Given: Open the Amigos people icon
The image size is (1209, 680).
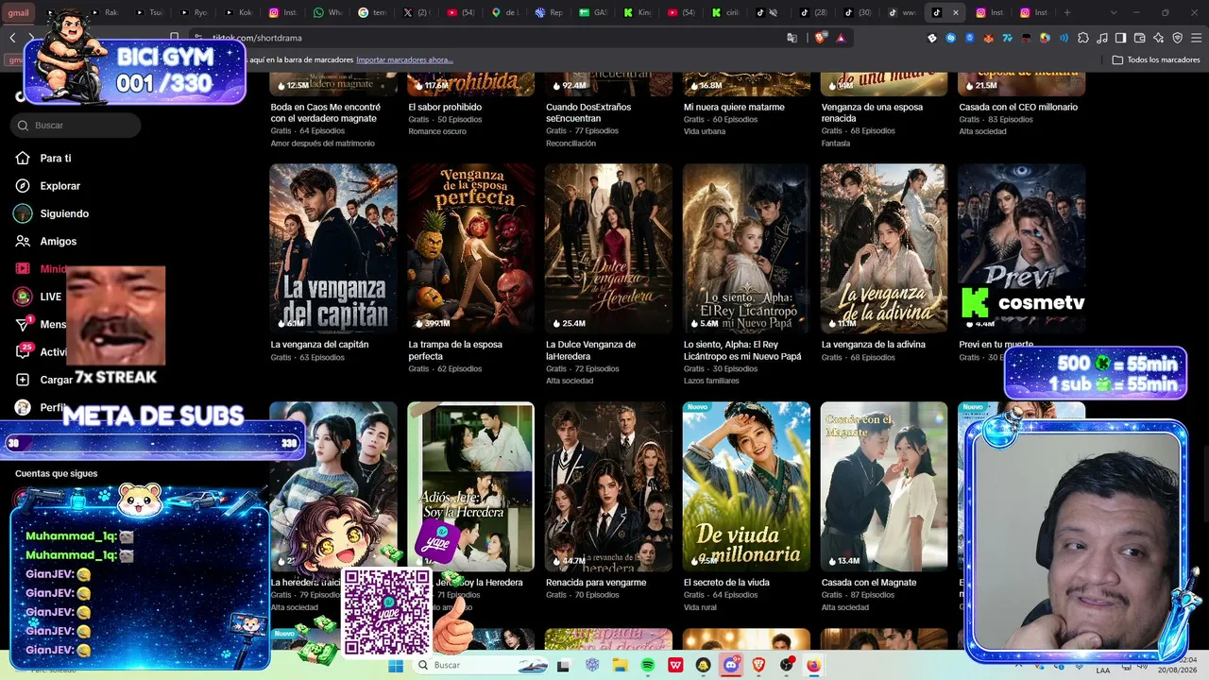Looking at the screenshot, I should tap(23, 241).
